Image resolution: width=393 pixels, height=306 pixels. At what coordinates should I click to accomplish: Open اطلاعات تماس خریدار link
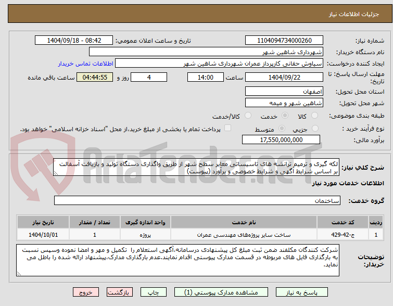click(x=86, y=63)
